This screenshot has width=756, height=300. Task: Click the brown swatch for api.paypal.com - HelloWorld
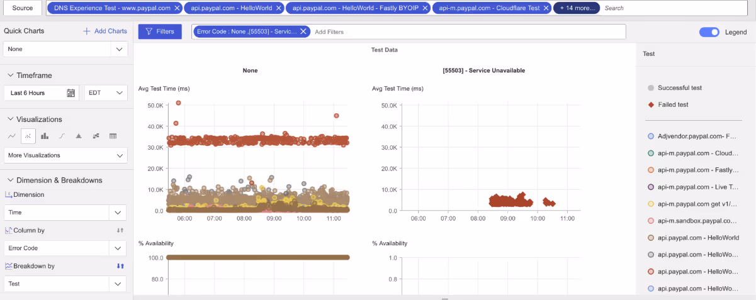[x=651, y=238]
